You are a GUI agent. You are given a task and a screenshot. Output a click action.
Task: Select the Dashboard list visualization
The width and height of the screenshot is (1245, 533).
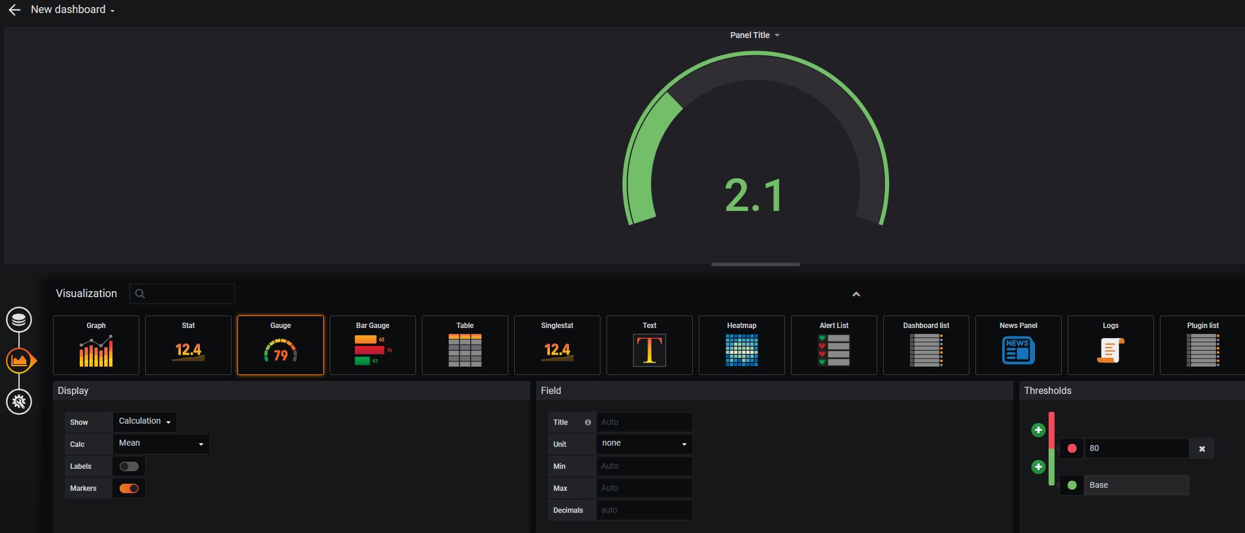(926, 345)
